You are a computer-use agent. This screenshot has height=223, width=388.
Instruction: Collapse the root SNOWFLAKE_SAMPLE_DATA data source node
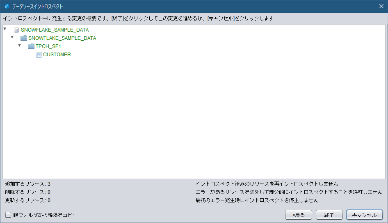pos(5,29)
